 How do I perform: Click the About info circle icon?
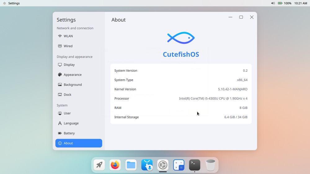point(60,143)
